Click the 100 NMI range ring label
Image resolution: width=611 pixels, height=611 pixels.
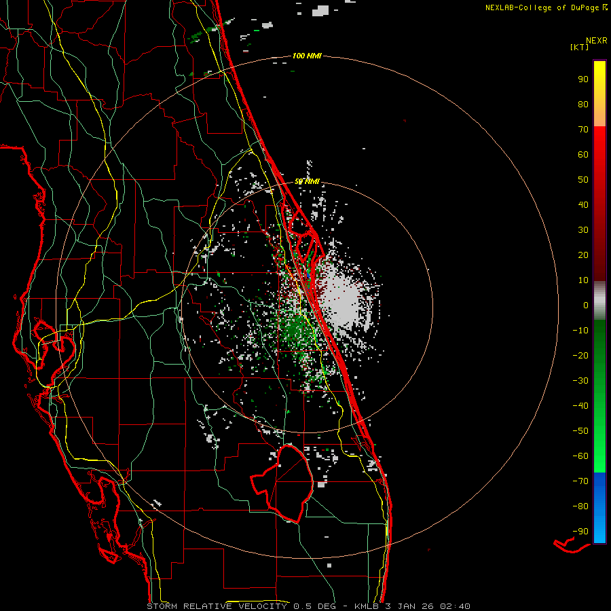[307, 56]
